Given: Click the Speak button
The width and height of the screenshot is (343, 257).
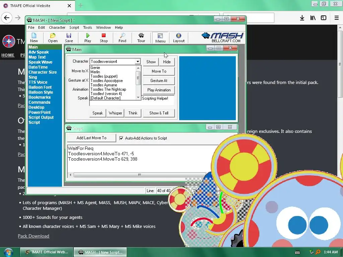Looking at the screenshot, I should (x=97, y=113).
